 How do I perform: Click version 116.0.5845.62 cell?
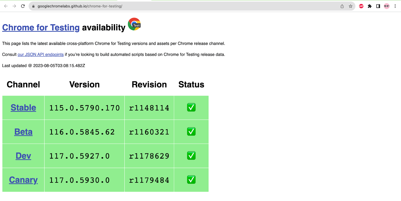pyautogui.click(x=84, y=132)
